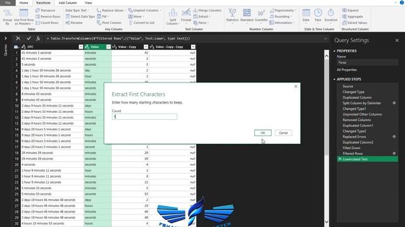Open Value - Copy column filter dropdown

click(x=146, y=47)
